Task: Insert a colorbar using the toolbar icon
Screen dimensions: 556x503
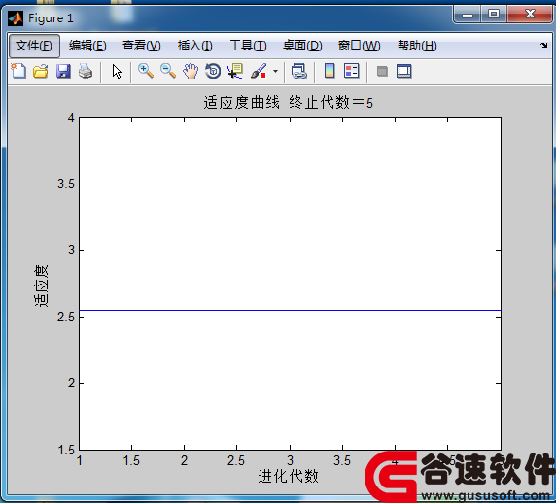Action: 330,71
